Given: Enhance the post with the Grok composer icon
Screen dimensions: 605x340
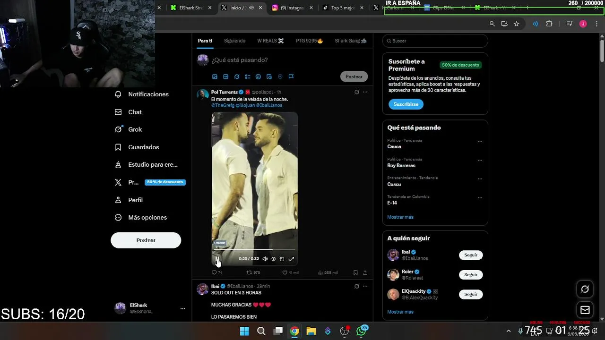Looking at the screenshot, I should [x=237, y=76].
